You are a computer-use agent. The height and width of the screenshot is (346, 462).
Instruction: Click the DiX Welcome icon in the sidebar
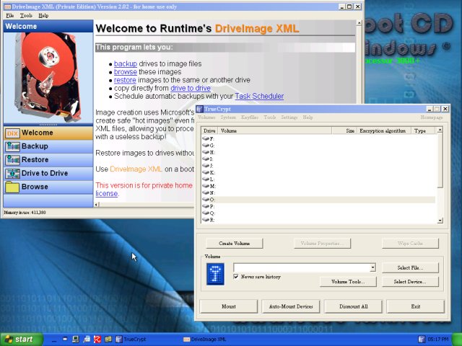(12, 133)
